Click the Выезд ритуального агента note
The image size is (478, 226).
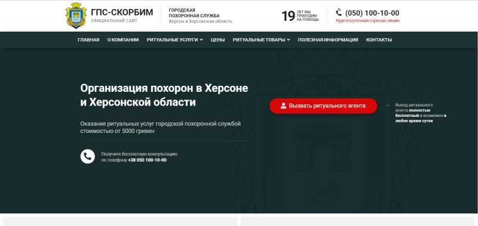(x=421, y=113)
